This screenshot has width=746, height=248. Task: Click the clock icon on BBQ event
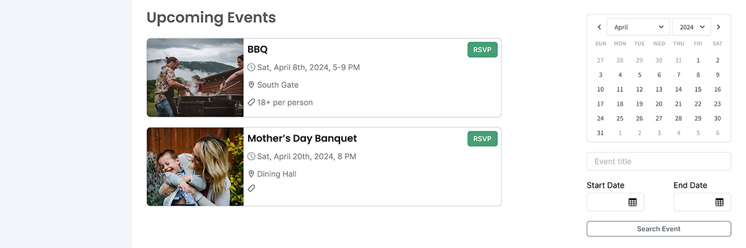tap(251, 68)
